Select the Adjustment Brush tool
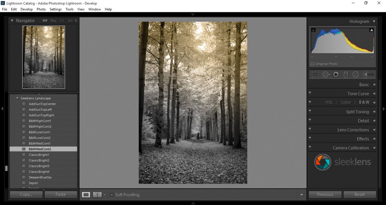The height and width of the screenshot is (205, 386). [369, 74]
